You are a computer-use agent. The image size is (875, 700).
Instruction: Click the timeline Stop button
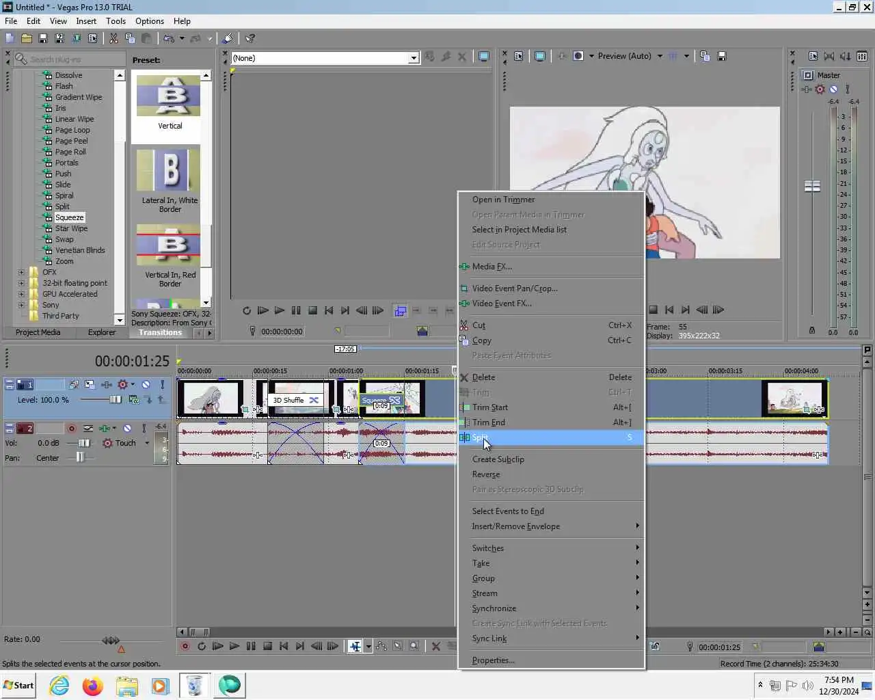point(267,646)
